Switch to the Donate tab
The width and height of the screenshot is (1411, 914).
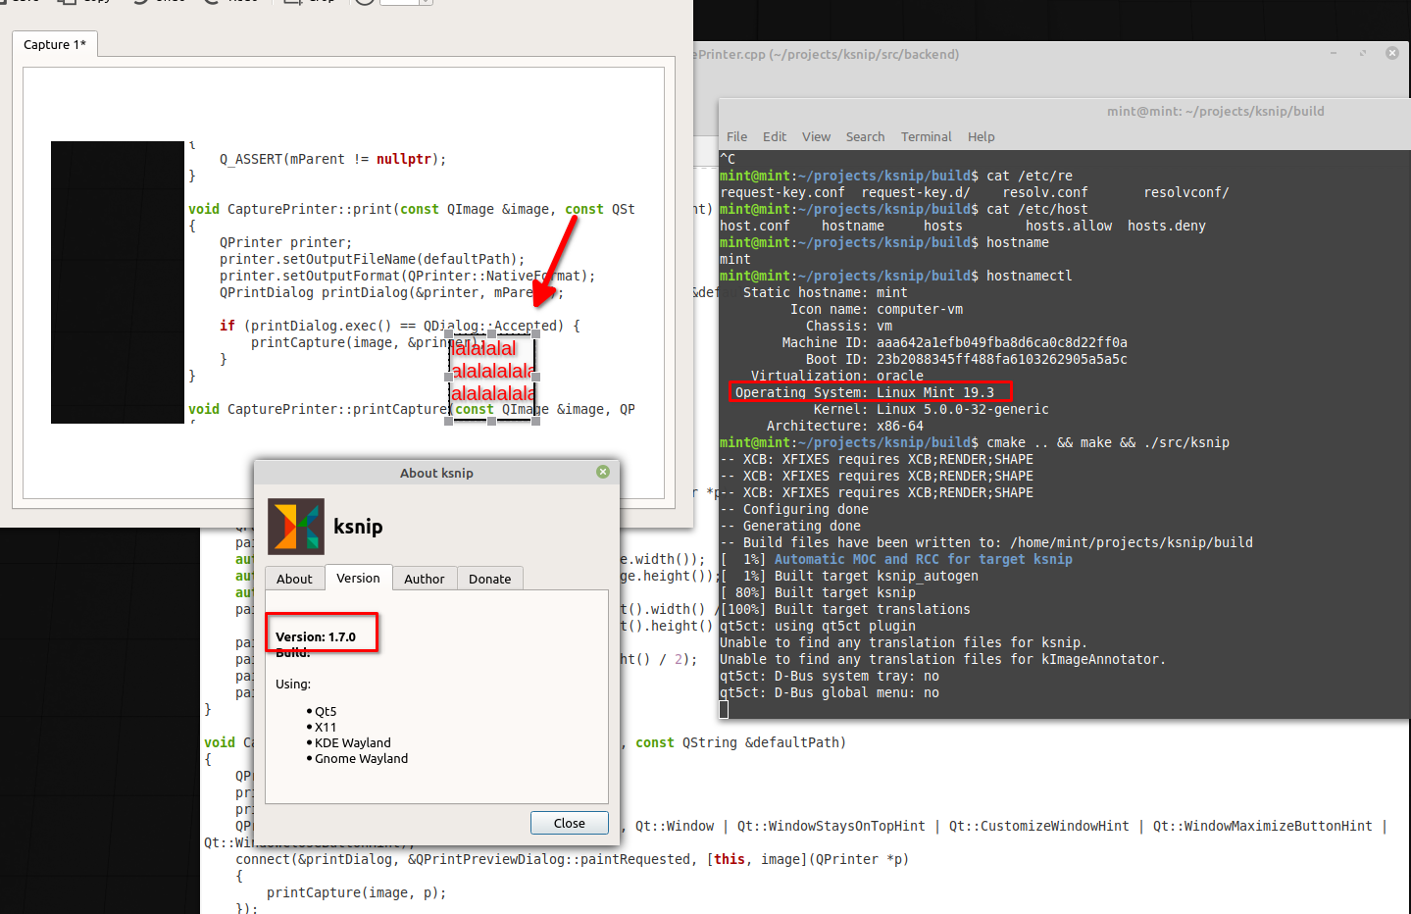pos(489,579)
